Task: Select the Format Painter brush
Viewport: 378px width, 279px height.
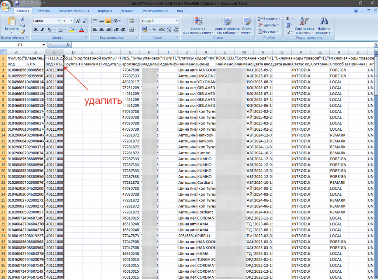Action: [23, 31]
